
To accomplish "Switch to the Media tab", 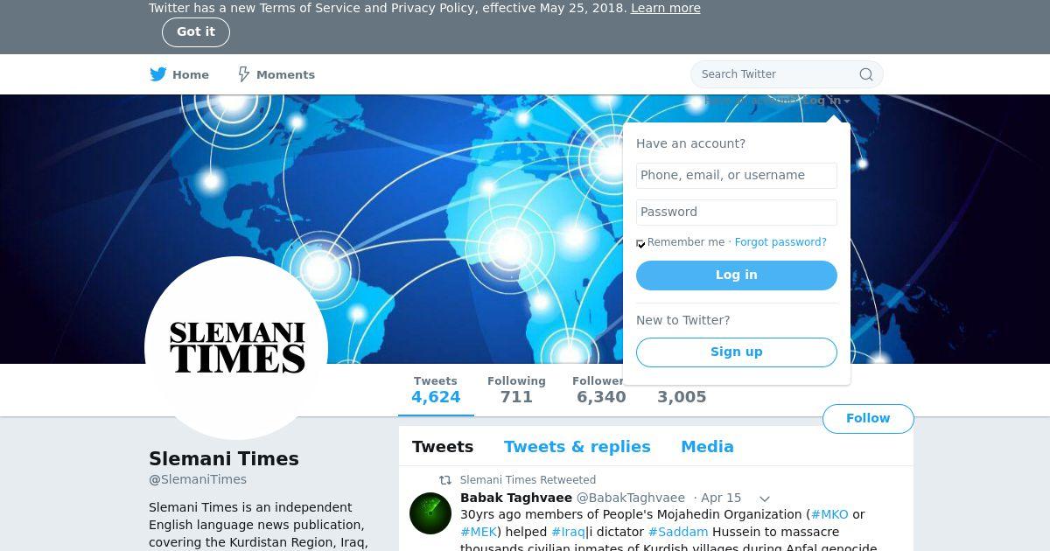I will point(707,447).
